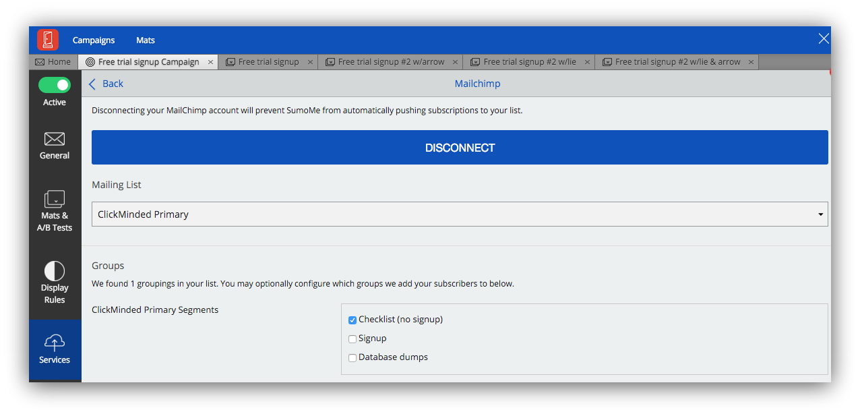Open Mats & A/B Tests section icon
Image resolution: width=860 pixels, height=414 pixels.
55,199
